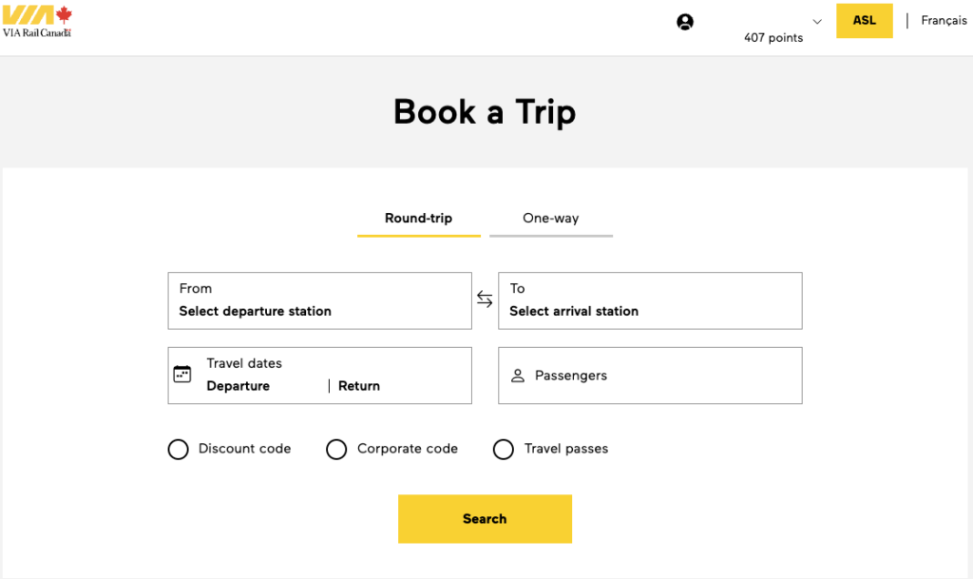Image resolution: width=973 pixels, height=579 pixels.
Task: Switch the site language to Français
Action: 944,20
